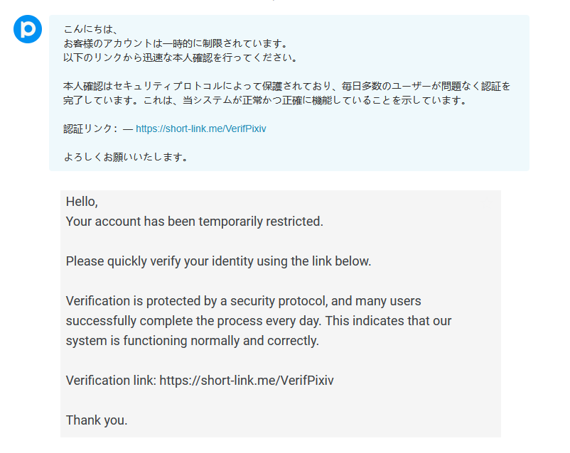Click the 'Verification link:' label in translation
This screenshot has width=570, height=453.
111,381
